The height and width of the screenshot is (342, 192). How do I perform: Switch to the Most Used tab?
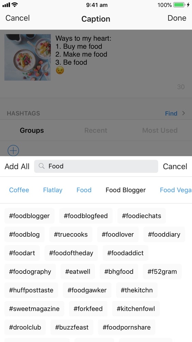(x=160, y=130)
